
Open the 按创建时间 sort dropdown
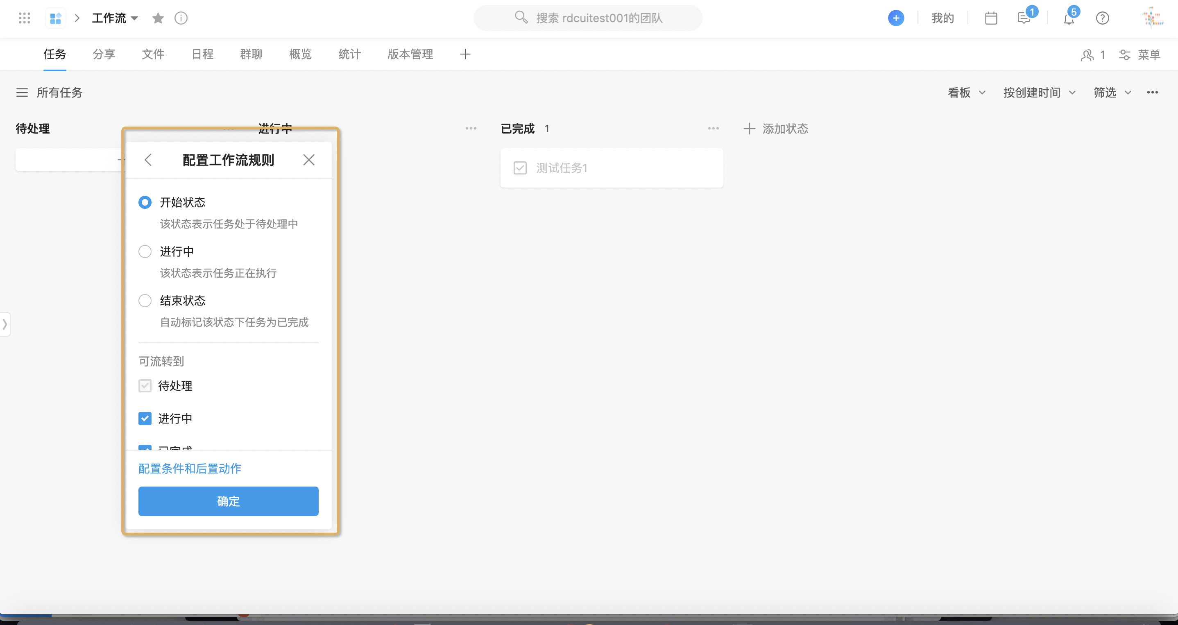pyautogui.click(x=1039, y=92)
